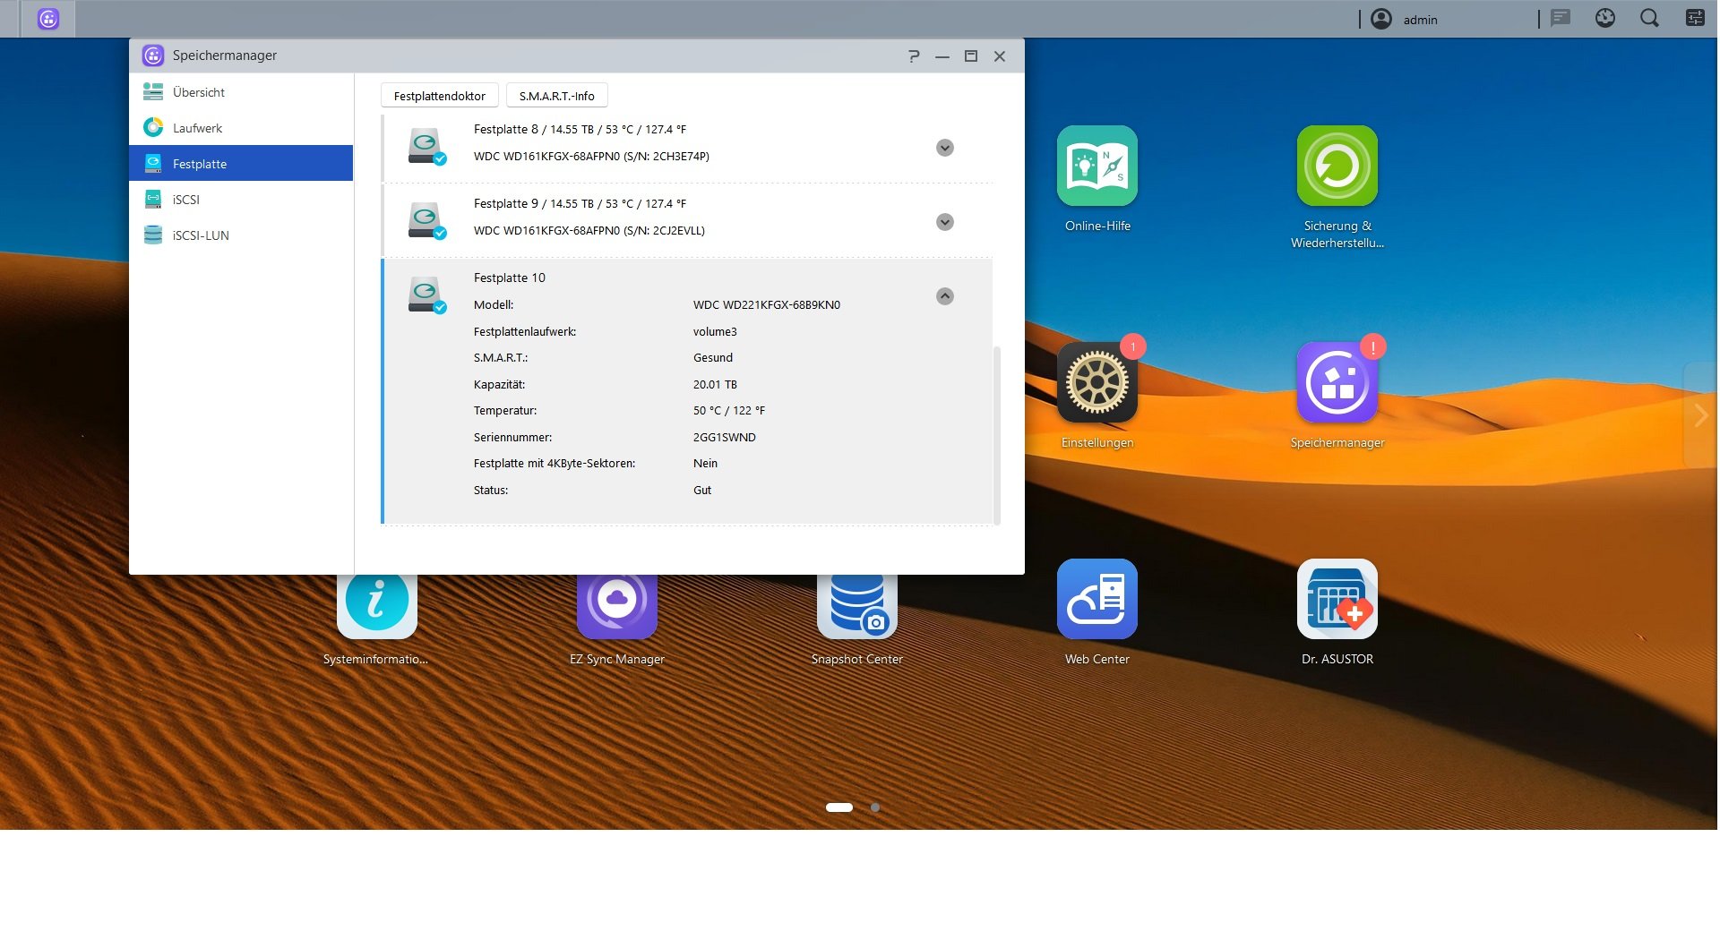Expand Festplatte 9 details
1720x931 pixels.
click(x=945, y=222)
